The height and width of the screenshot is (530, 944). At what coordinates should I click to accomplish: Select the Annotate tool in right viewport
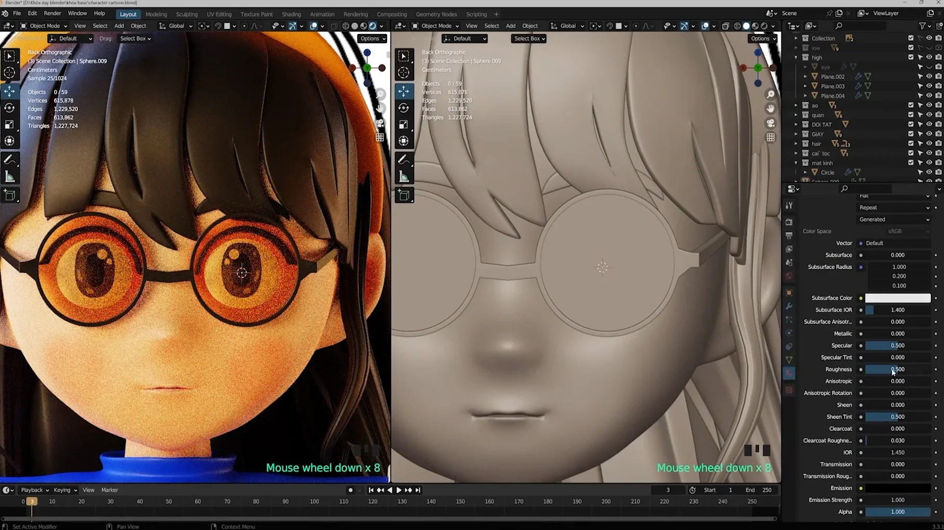click(404, 160)
